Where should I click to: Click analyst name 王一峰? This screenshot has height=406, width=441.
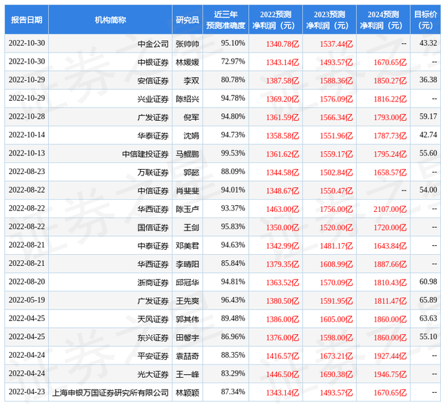(x=187, y=374)
